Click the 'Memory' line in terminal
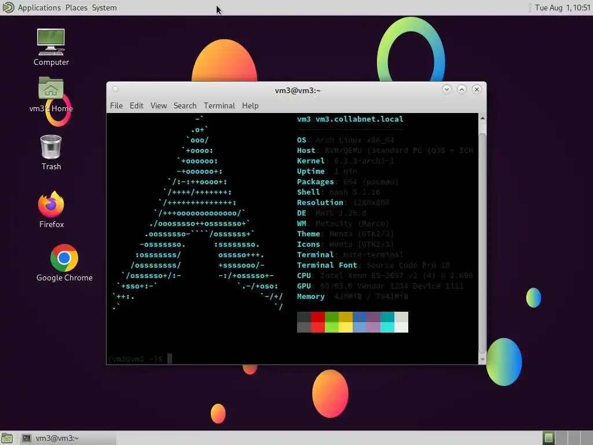 point(353,297)
